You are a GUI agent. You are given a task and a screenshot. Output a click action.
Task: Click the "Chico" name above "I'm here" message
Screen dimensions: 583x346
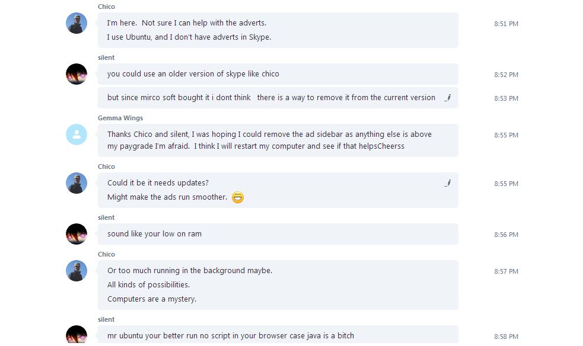point(106,7)
